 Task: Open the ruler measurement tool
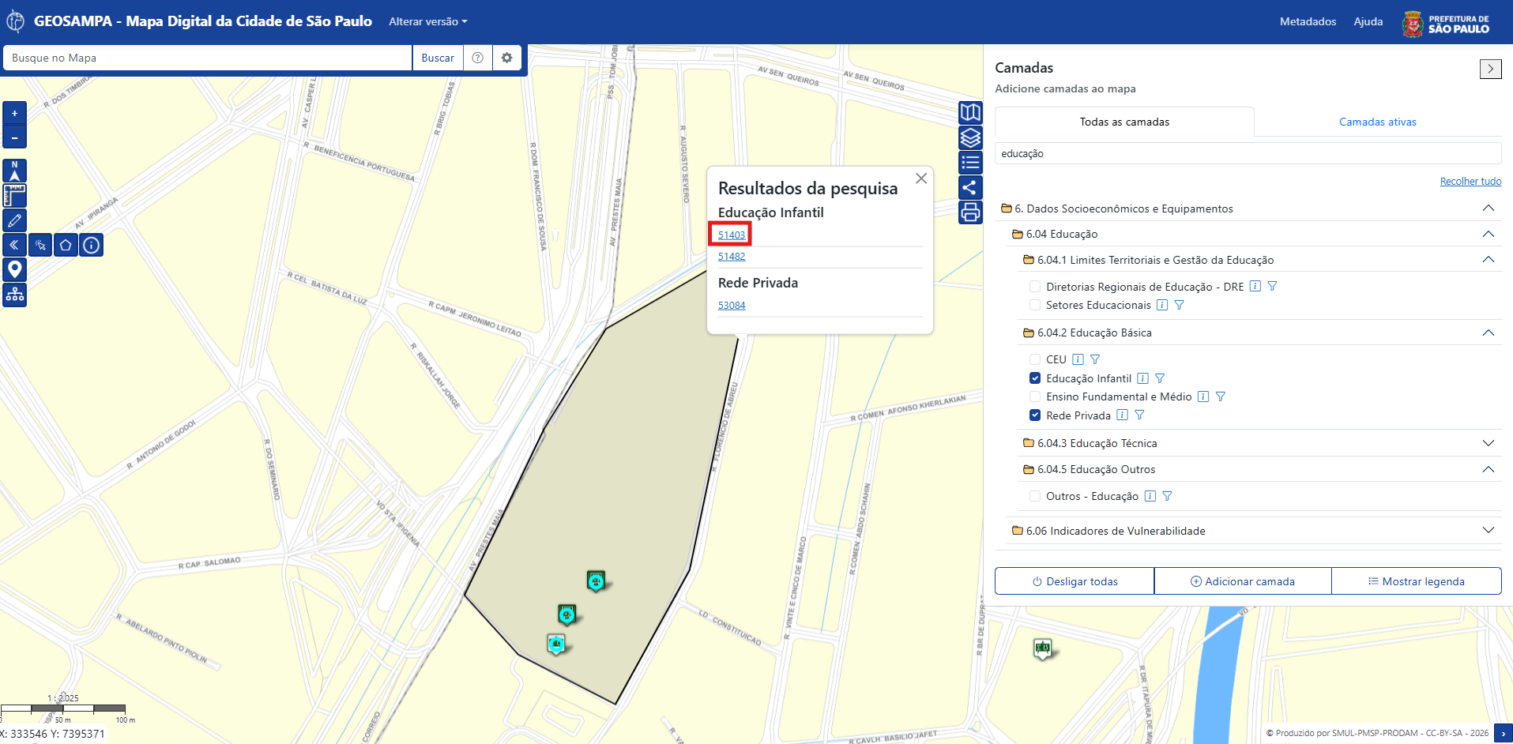pos(14,195)
